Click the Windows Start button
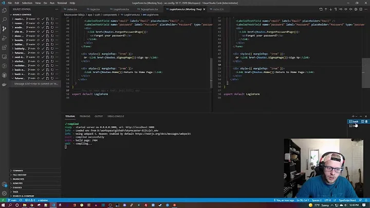 pos(3,205)
